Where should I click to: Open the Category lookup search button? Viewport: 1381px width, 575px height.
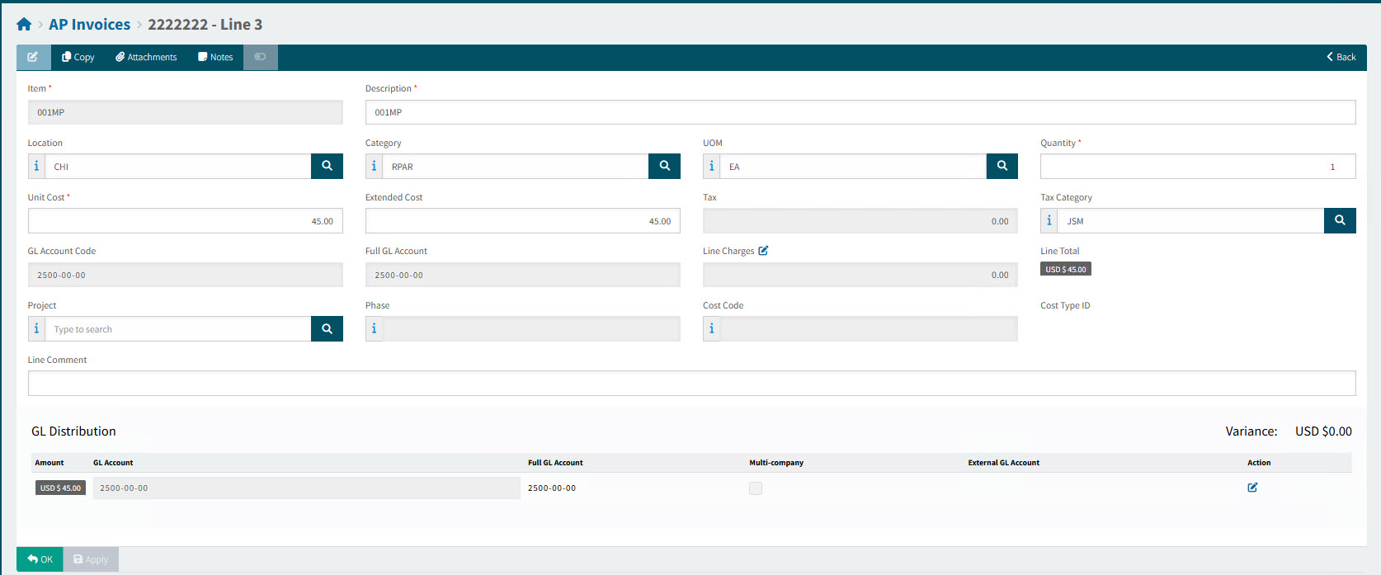pos(664,166)
